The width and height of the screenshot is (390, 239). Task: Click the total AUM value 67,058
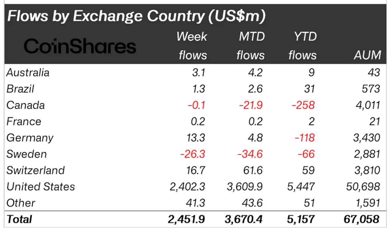tap(363, 219)
